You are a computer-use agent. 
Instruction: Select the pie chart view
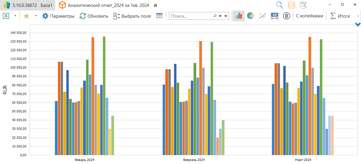point(250,16)
